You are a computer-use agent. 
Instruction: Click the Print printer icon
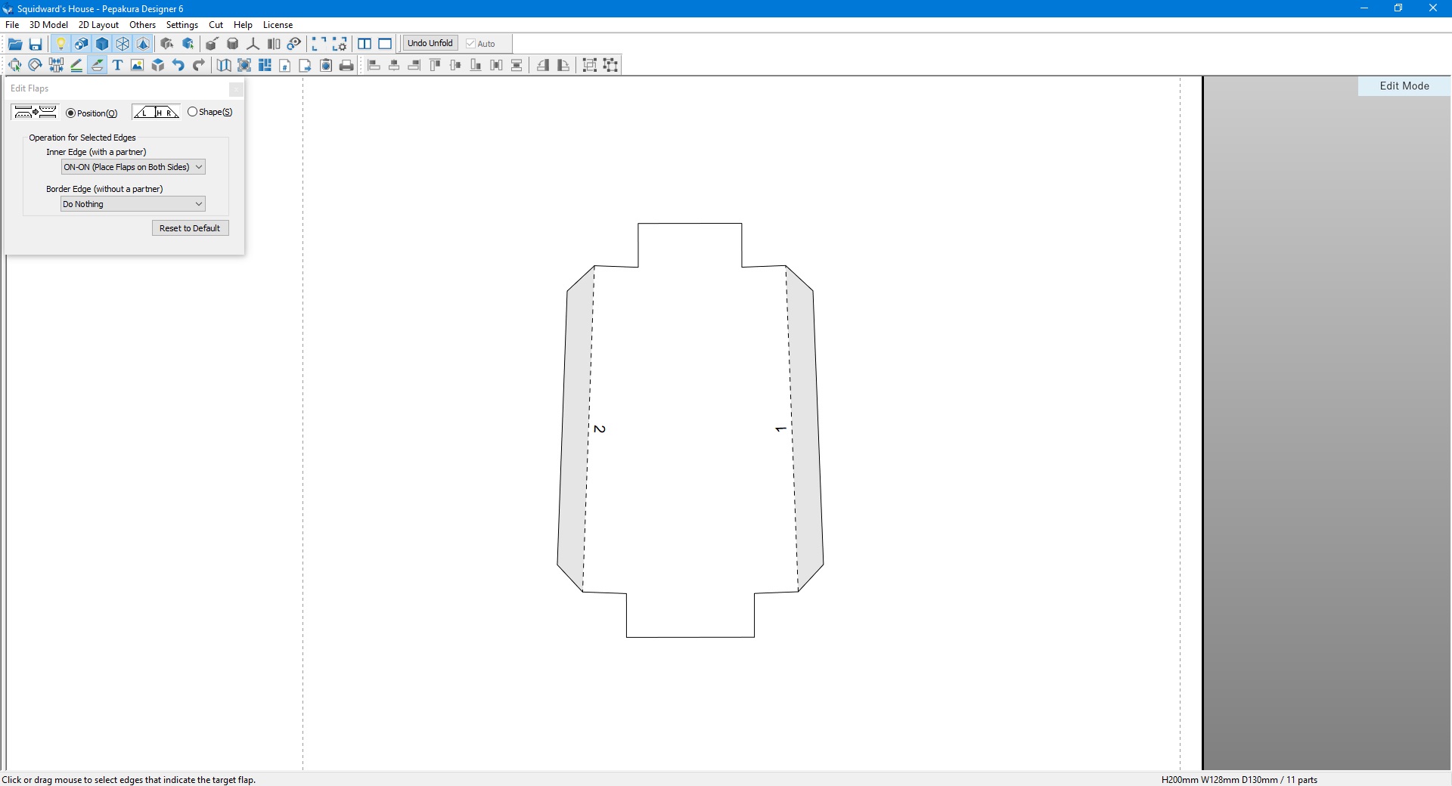[346, 66]
